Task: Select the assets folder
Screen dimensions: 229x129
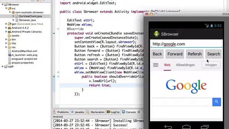Action: point(15,35)
